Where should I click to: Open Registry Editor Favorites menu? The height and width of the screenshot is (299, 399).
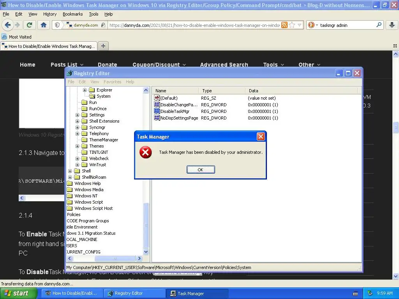[112, 82]
